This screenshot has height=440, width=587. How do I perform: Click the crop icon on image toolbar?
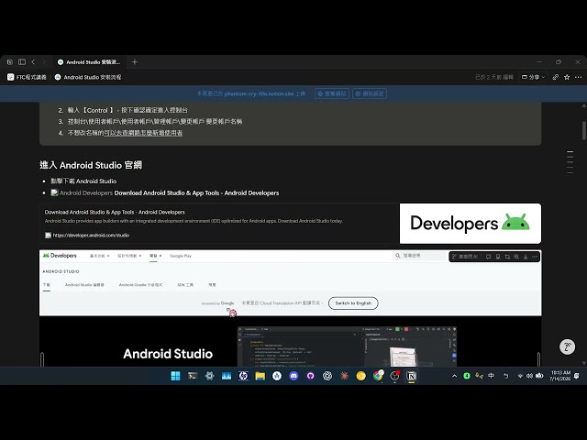click(x=507, y=257)
